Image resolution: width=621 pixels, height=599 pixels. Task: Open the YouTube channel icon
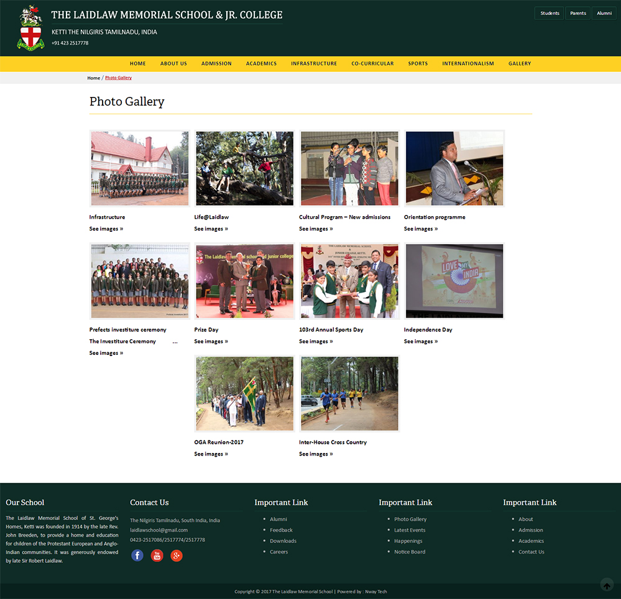pyautogui.click(x=157, y=556)
